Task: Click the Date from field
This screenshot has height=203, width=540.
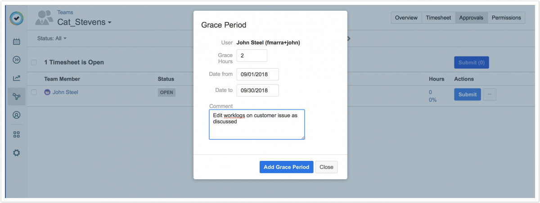Action: pos(257,74)
